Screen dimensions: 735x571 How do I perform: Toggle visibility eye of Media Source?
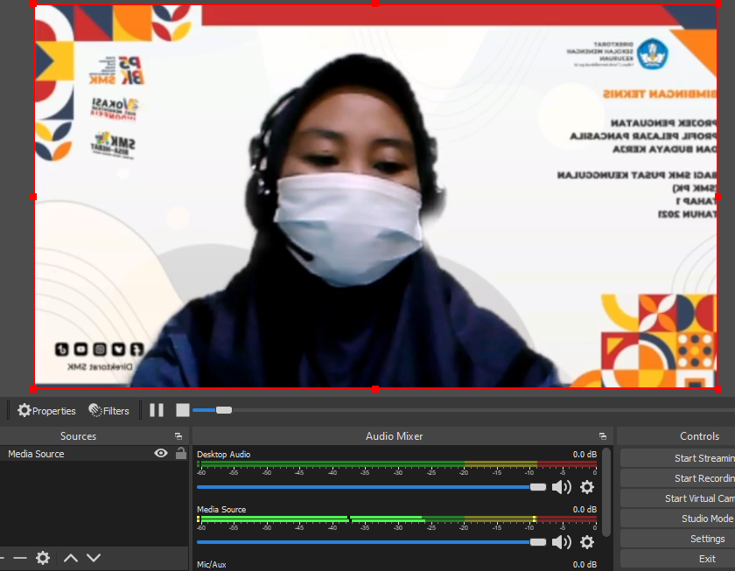161,453
